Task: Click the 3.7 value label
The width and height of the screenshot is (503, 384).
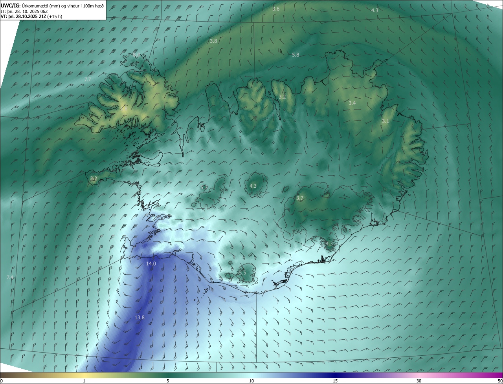Action: point(300,198)
